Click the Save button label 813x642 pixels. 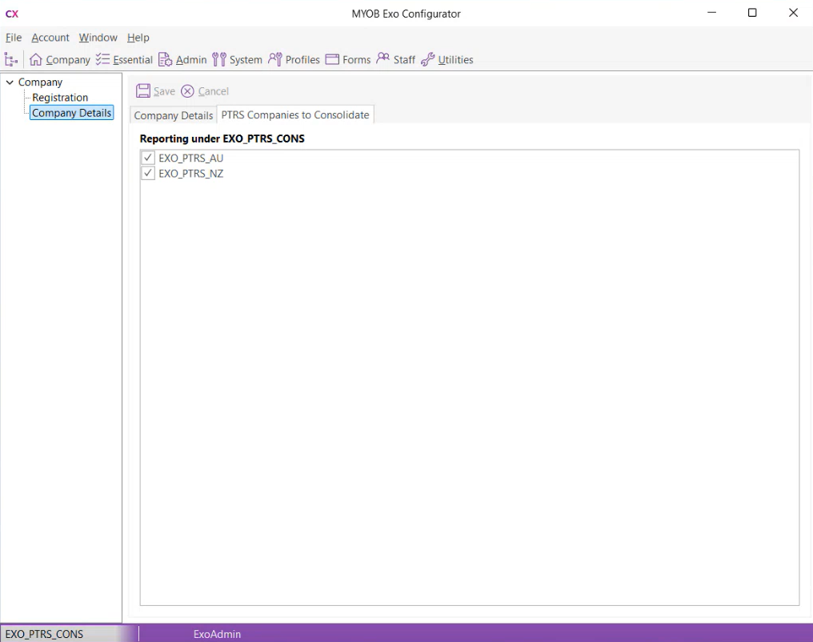(164, 91)
